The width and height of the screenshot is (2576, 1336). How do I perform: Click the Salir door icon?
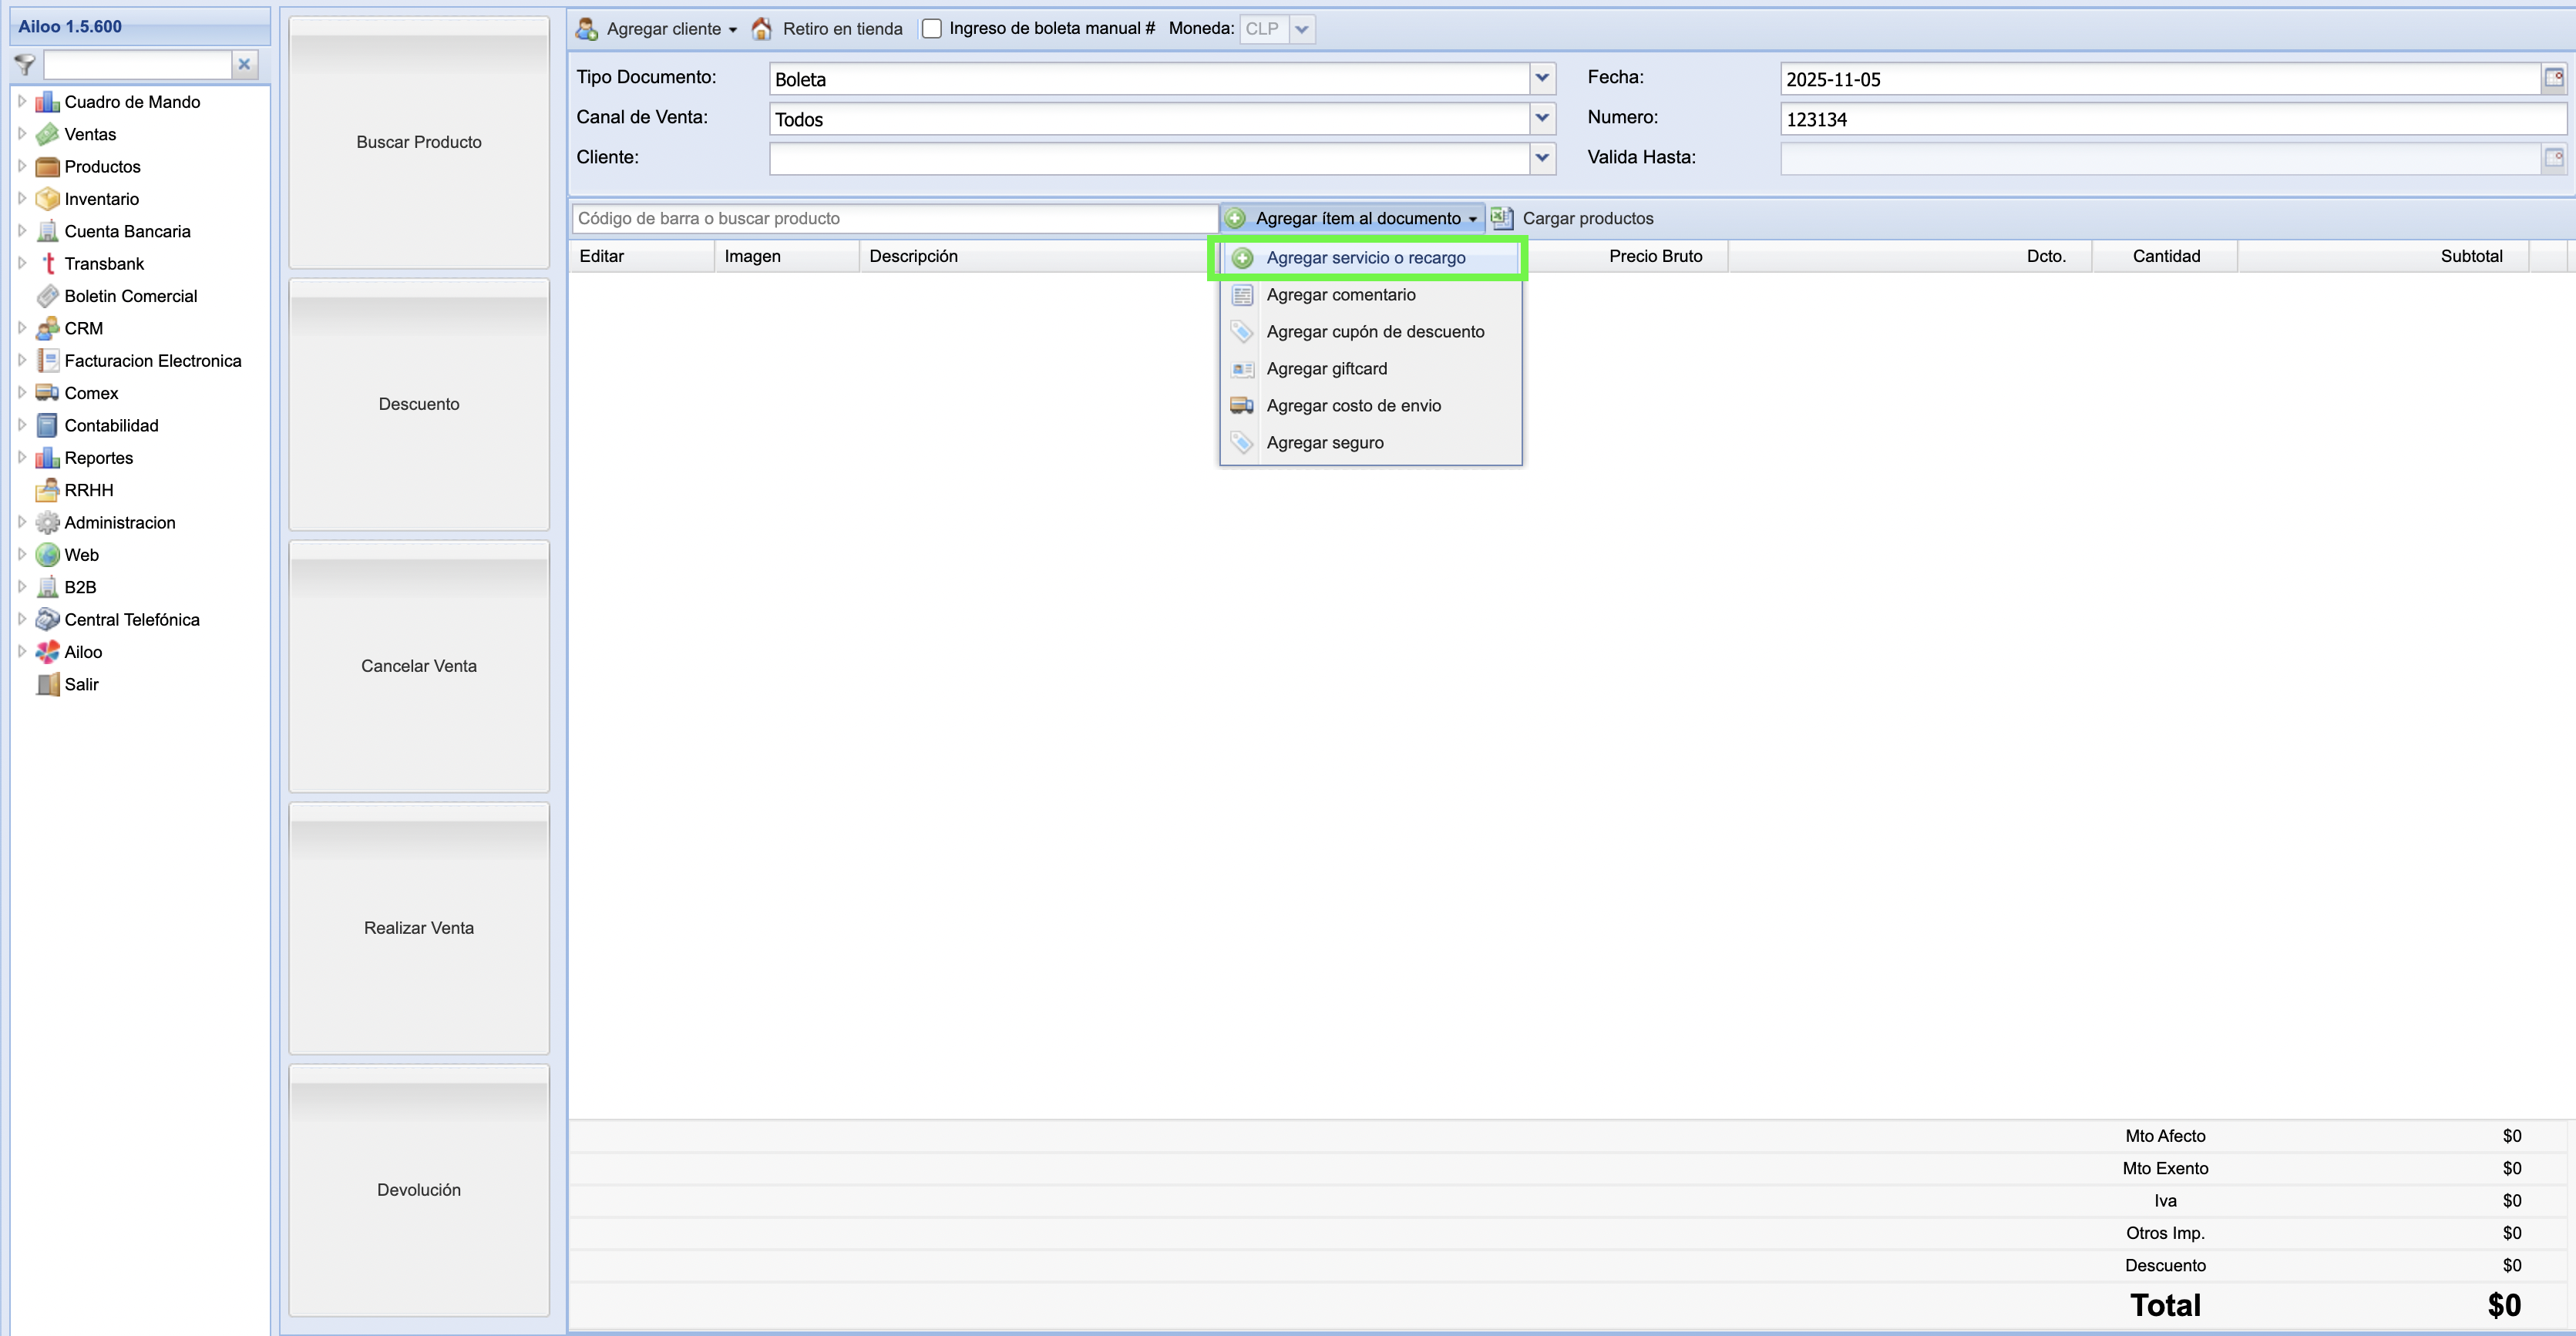click(x=47, y=684)
